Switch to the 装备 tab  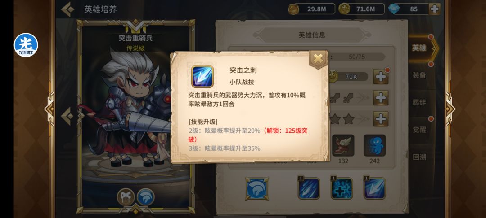tap(419, 75)
